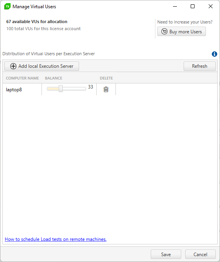Minimize the Manage Virtual Users window
The image size is (220, 262).
[175, 6]
